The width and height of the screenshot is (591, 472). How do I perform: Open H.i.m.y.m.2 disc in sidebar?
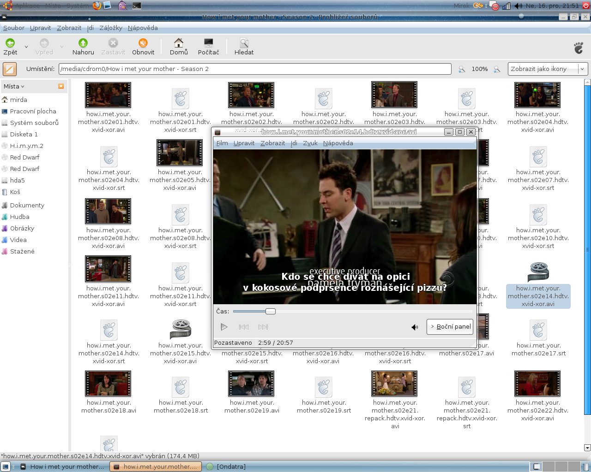click(26, 146)
